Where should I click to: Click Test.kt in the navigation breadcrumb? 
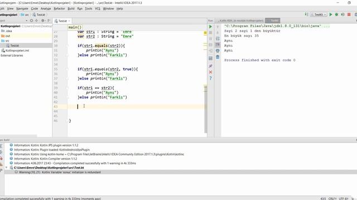(38, 15)
